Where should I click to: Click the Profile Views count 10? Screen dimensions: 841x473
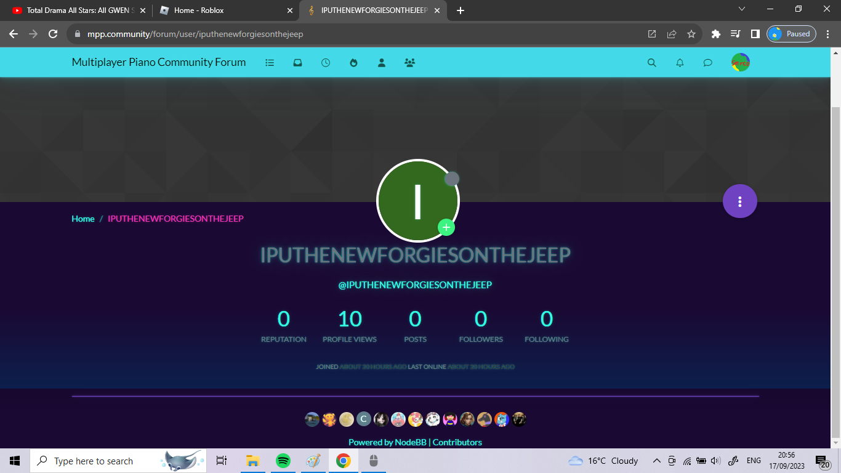350,319
